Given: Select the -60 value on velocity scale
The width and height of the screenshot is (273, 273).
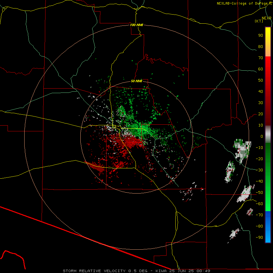Looking at the screenshot, I should [x=259, y=204].
